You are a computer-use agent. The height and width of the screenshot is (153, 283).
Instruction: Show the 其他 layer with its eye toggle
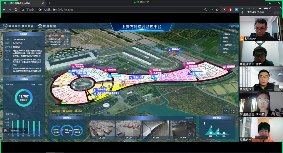234,53
